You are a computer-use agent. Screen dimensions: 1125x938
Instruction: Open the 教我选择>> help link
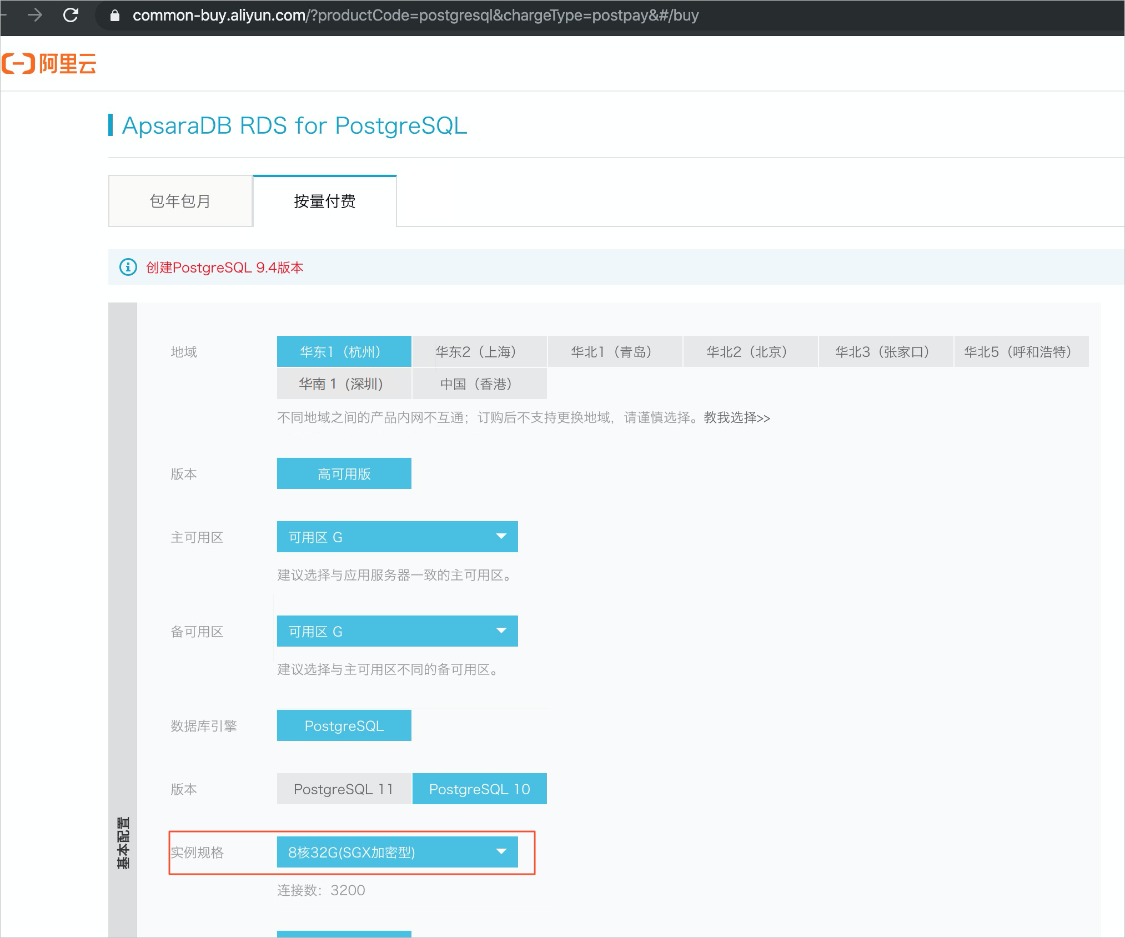click(x=737, y=417)
